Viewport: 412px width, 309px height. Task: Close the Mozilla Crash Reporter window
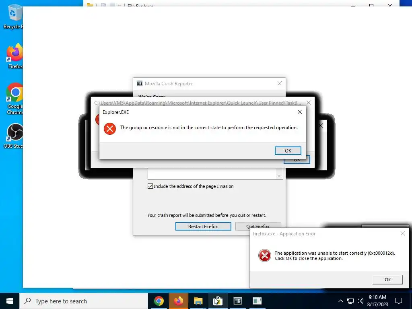pyautogui.click(x=280, y=83)
